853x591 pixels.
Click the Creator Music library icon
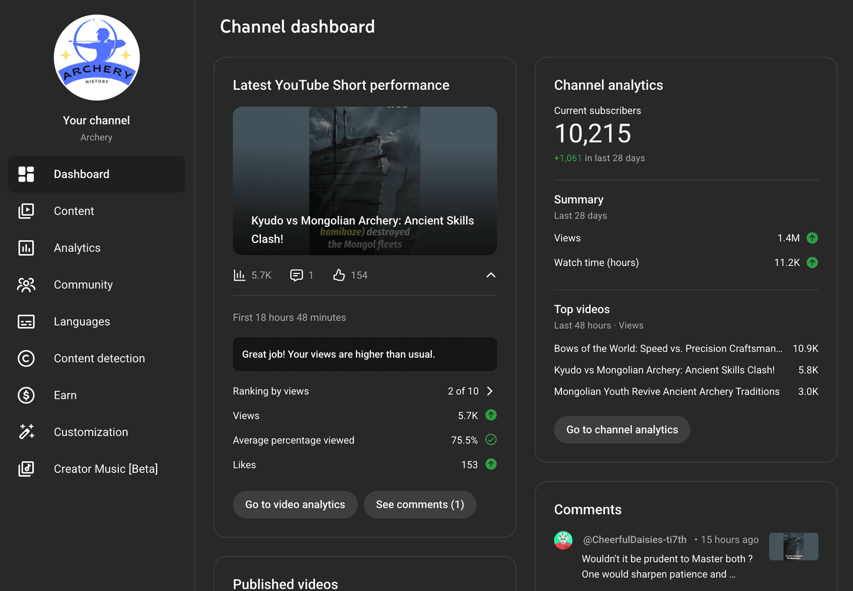[x=26, y=469]
